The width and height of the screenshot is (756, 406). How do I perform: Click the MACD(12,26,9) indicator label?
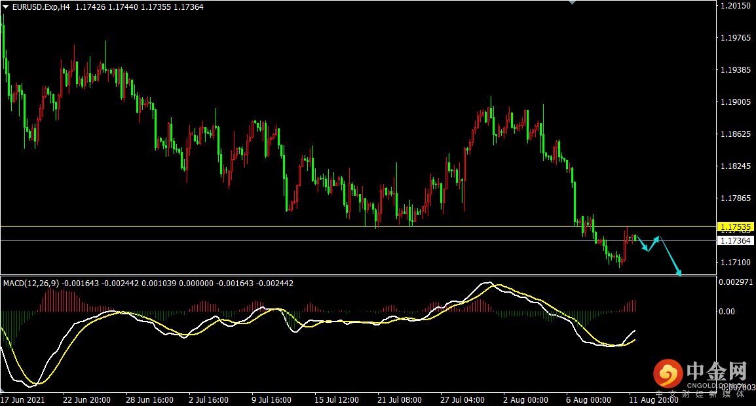click(x=31, y=284)
